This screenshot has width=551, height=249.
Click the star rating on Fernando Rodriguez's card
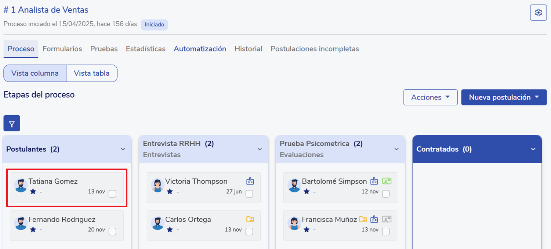coord(33,230)
